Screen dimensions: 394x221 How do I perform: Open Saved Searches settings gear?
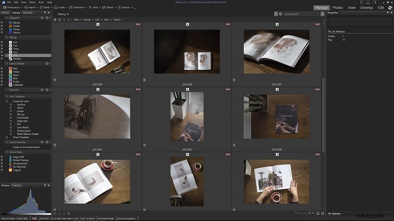tap(47, 142)
